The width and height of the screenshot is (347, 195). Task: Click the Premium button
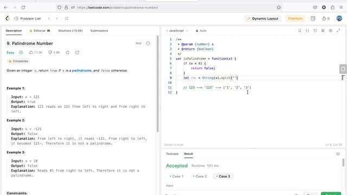(295, 18)
